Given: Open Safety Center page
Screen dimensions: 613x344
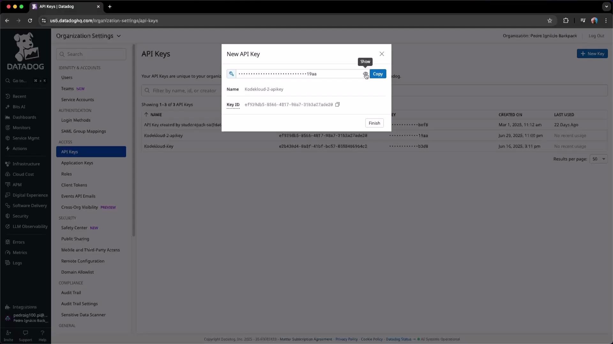Looking at the screenshot, I should click(74, 228).
